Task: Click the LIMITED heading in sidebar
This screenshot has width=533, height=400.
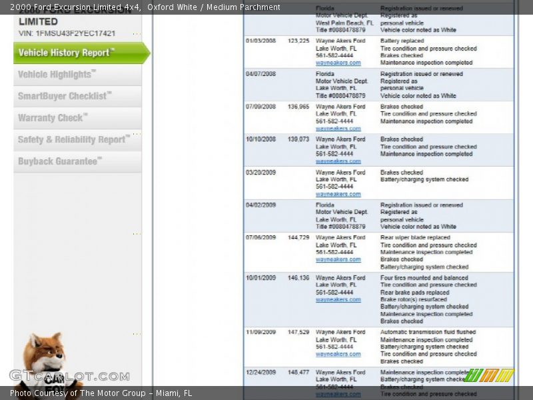Action: (x=38, y=22)
